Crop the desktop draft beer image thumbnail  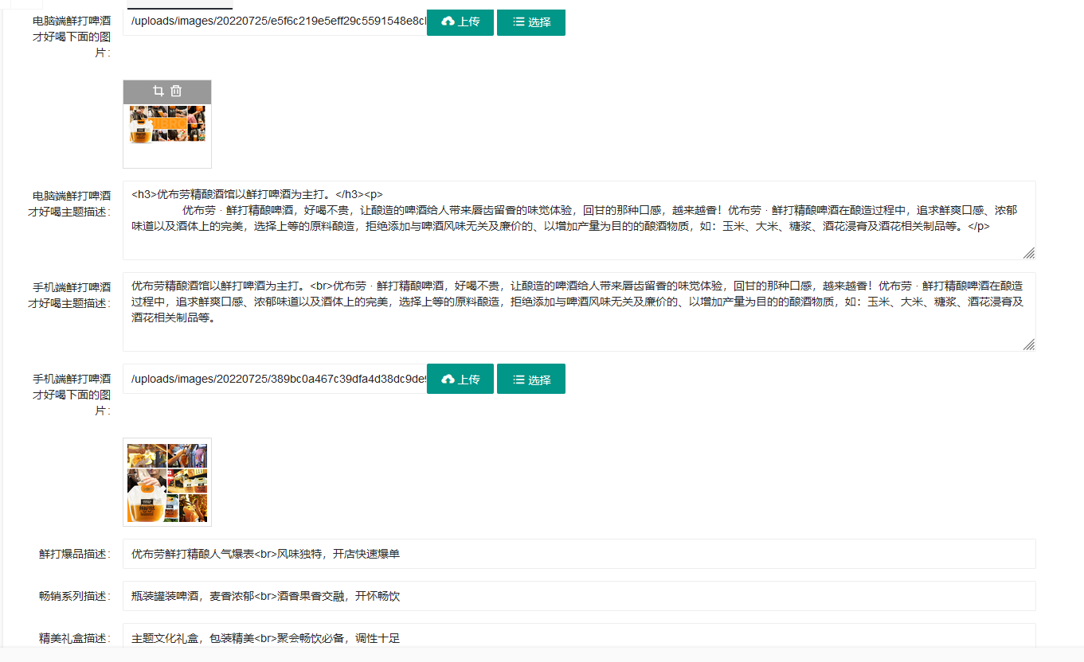[158, 92]
